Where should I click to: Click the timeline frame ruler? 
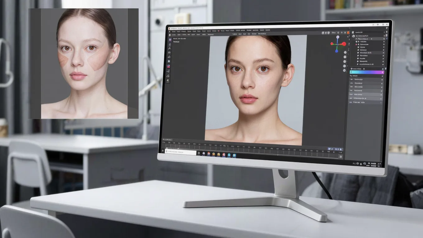(x=251, y=150)
